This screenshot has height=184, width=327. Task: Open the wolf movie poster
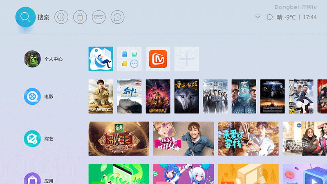186,96
